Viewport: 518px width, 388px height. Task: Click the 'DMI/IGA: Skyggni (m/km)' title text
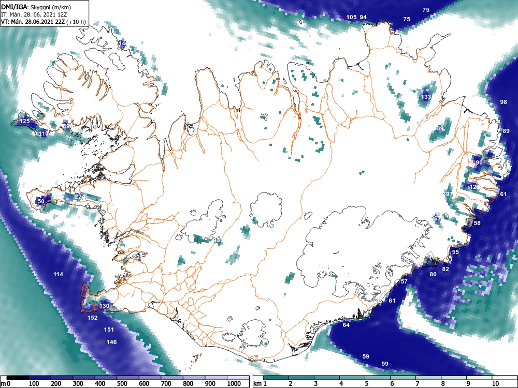(36, 7)
